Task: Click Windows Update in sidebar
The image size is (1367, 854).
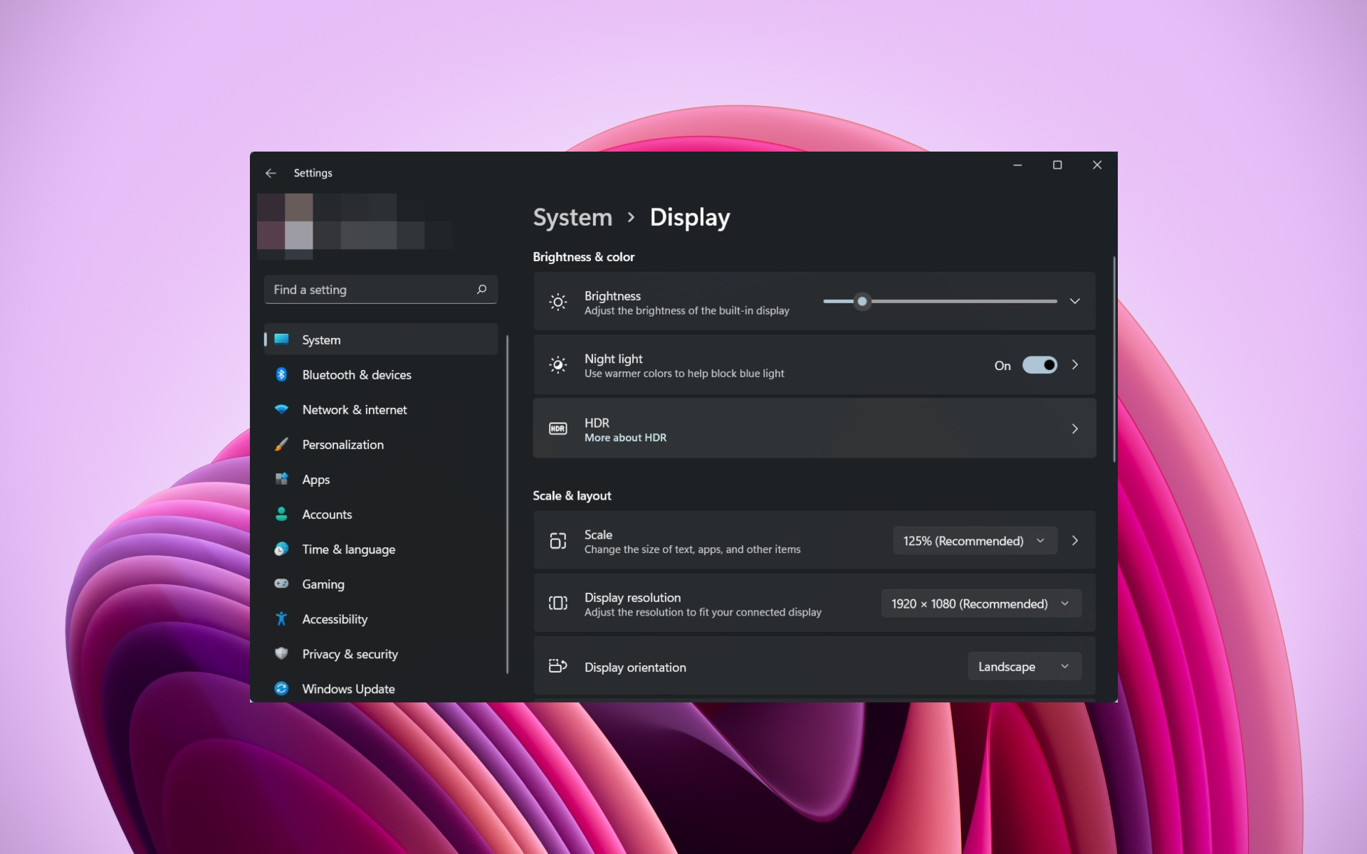Action: tap(350, 689)
